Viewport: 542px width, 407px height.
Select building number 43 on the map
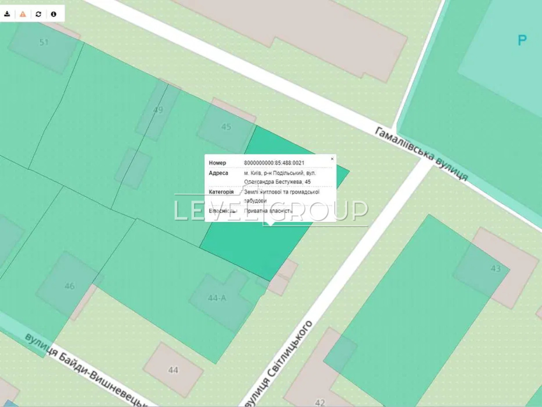495,269
